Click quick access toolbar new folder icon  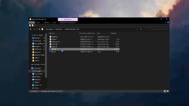[33, 25]
